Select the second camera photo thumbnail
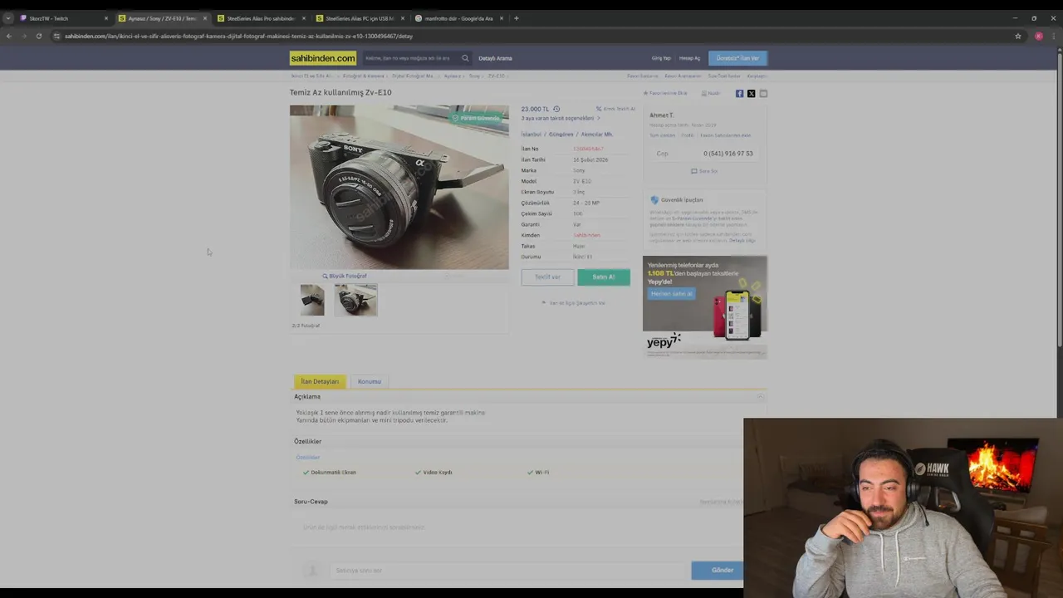1063x598 pixels. point(355,300)
